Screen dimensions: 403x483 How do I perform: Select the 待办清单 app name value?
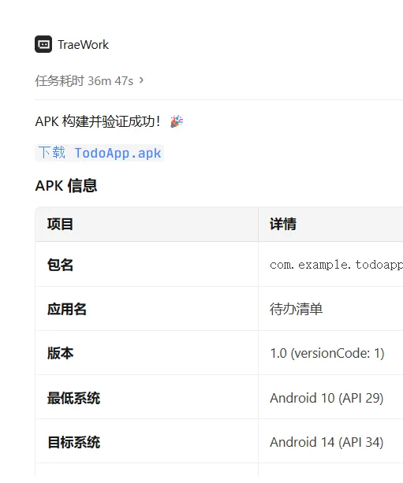point(297,309)
